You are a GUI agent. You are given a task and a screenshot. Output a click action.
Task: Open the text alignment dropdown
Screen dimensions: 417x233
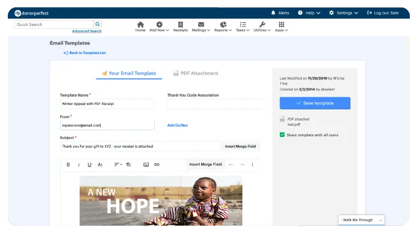click(x=118, y=165)
